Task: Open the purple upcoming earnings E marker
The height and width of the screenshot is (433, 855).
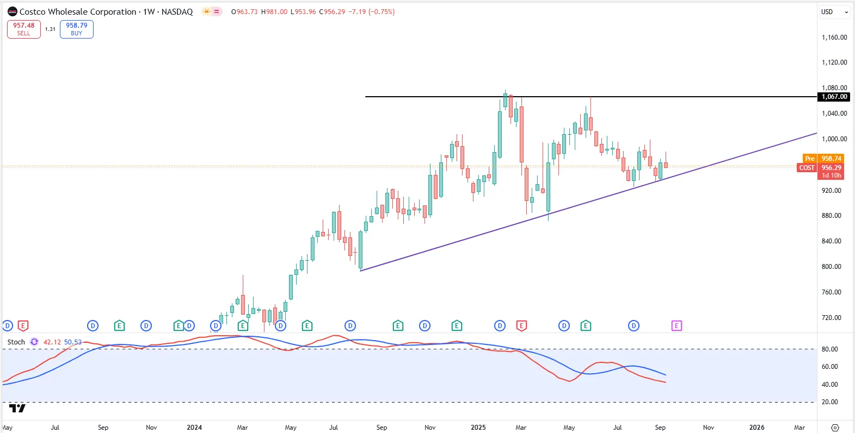Action: (676, 326)
